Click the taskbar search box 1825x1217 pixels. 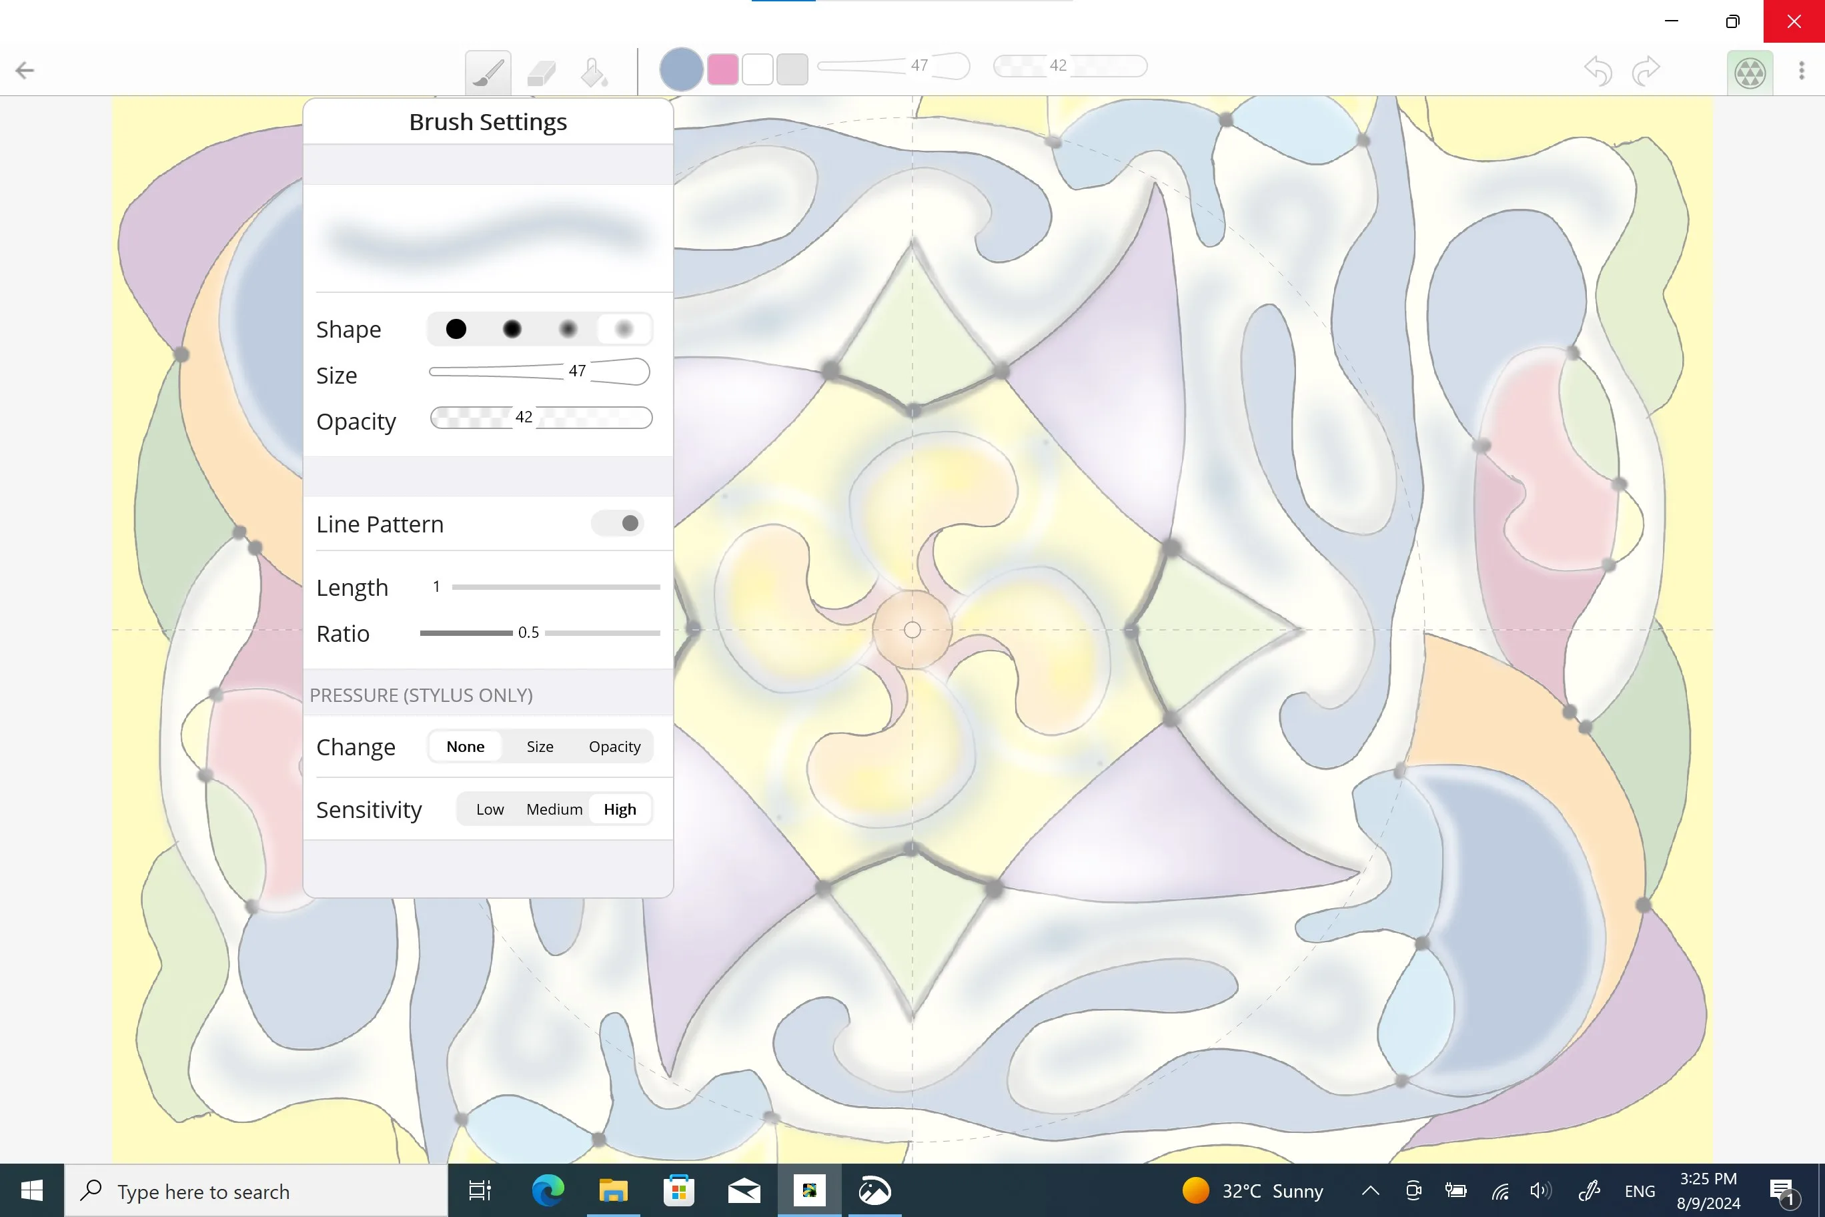click(x=256, y=1190)
